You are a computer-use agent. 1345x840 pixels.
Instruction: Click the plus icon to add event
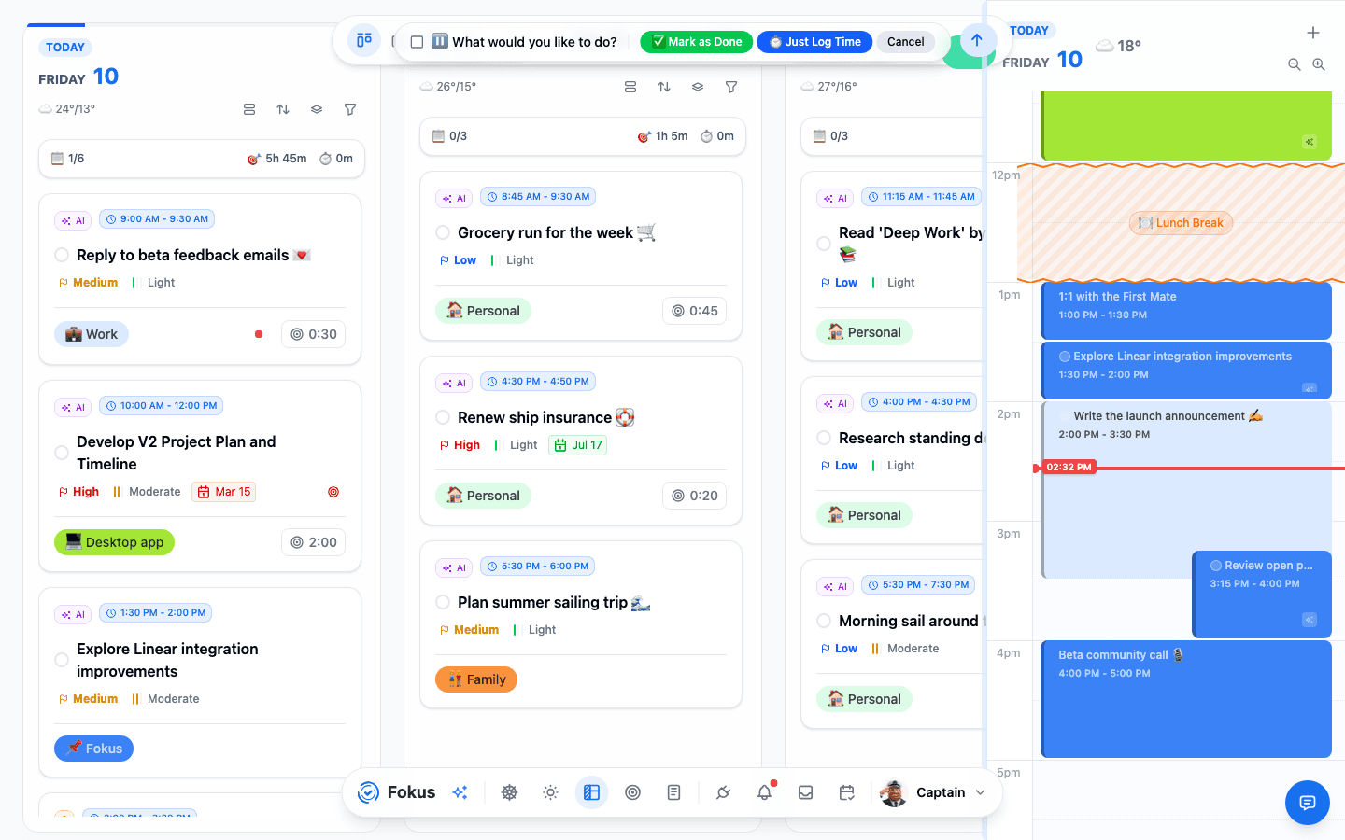[1313, 33]
